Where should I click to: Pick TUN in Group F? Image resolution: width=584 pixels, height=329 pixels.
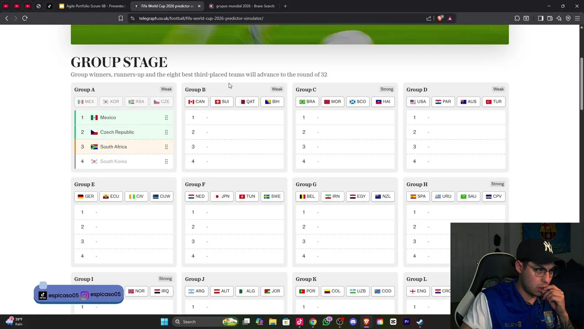pyautogui.click(x=247, y=196)
